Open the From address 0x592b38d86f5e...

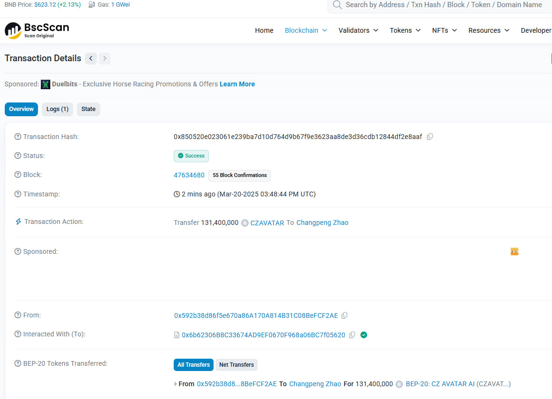click(256, 315)
